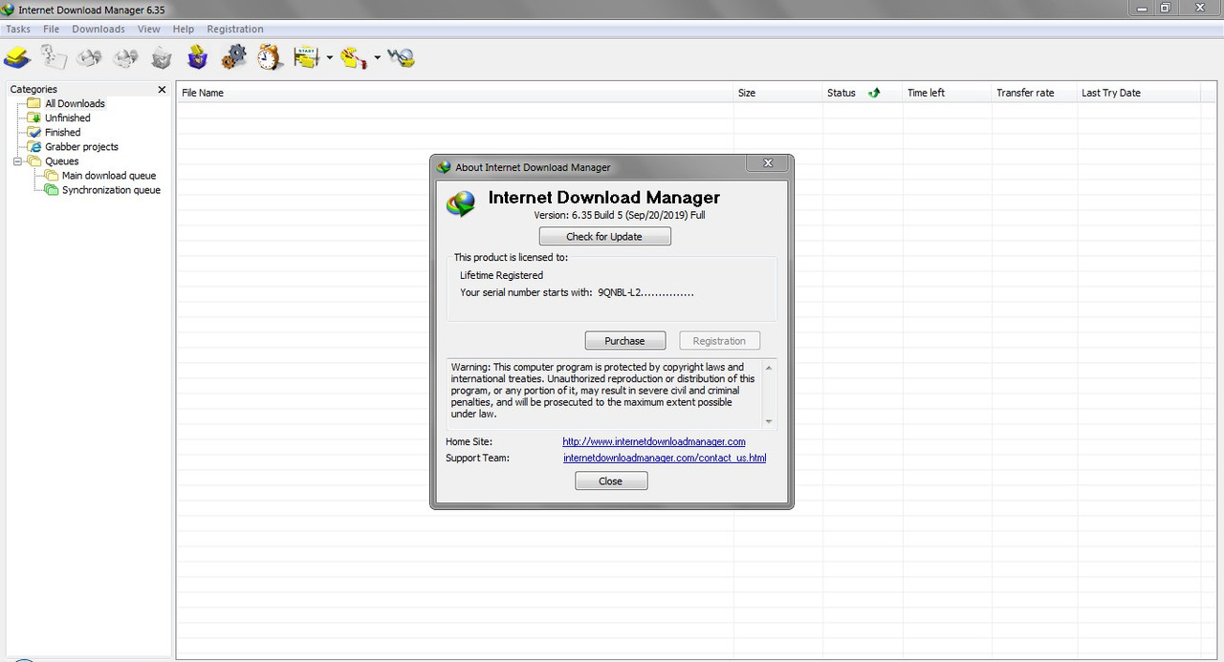This screenshot has width=1224, height=662.
Task: Click the green sort arrow in Status
Action: tap(874, 93)
